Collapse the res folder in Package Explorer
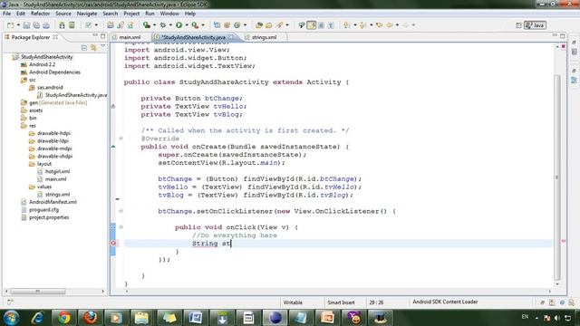This screenshot has width=580, height=326. [x=28, y=126]
